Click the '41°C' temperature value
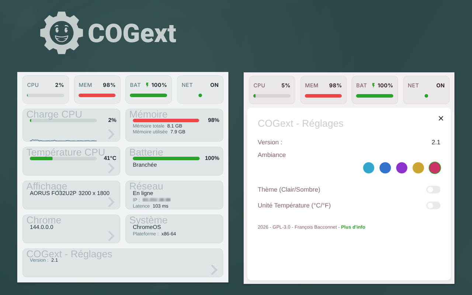This screenshot has width=472, height=295. (x=110, y=158)
